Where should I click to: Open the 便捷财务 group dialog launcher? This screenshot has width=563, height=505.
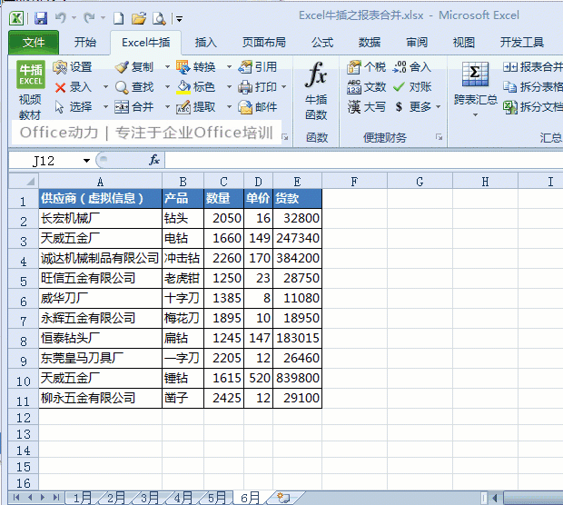pyautogui.click(x=439, y=137)
